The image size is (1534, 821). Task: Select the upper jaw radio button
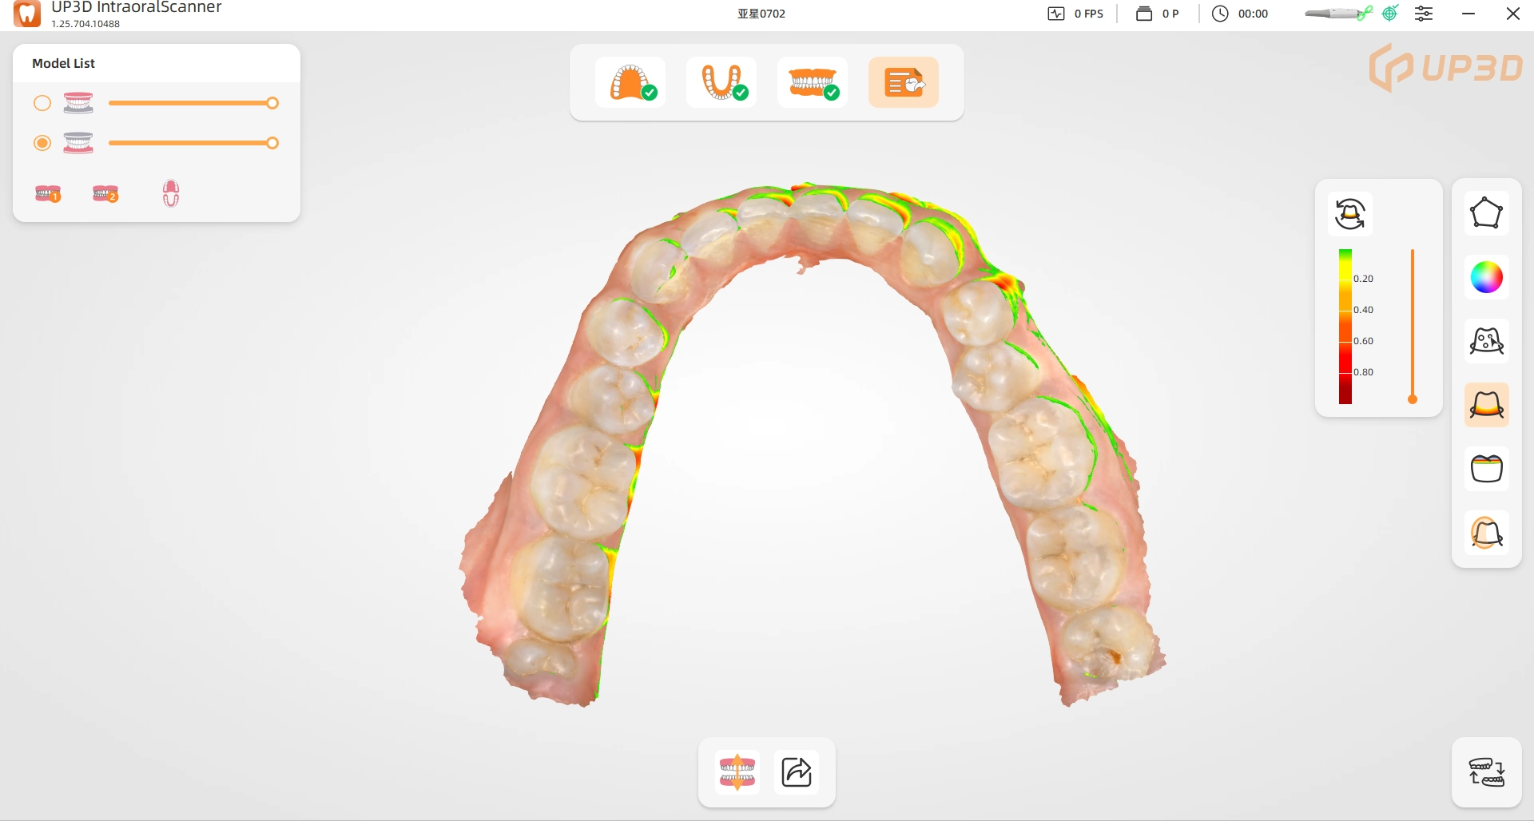(x=42, y=103)
